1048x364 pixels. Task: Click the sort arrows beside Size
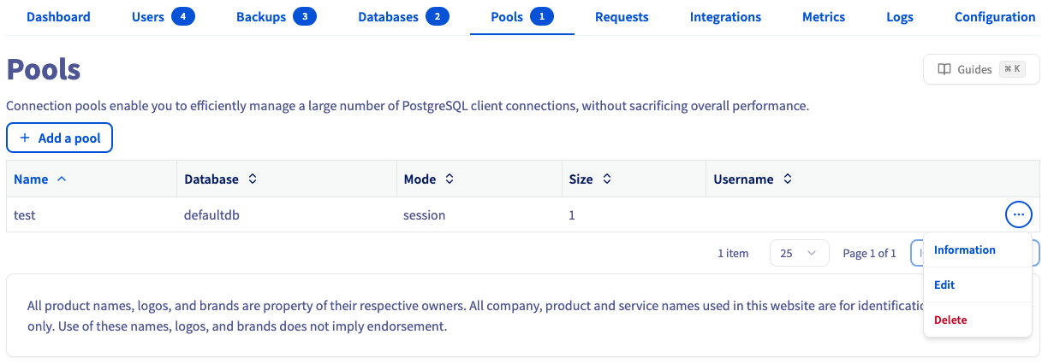pos(607,179)
